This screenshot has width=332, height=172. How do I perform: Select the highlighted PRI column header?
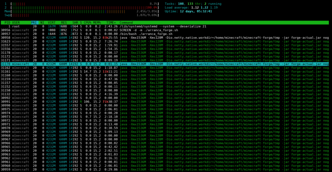coord(34,22)
